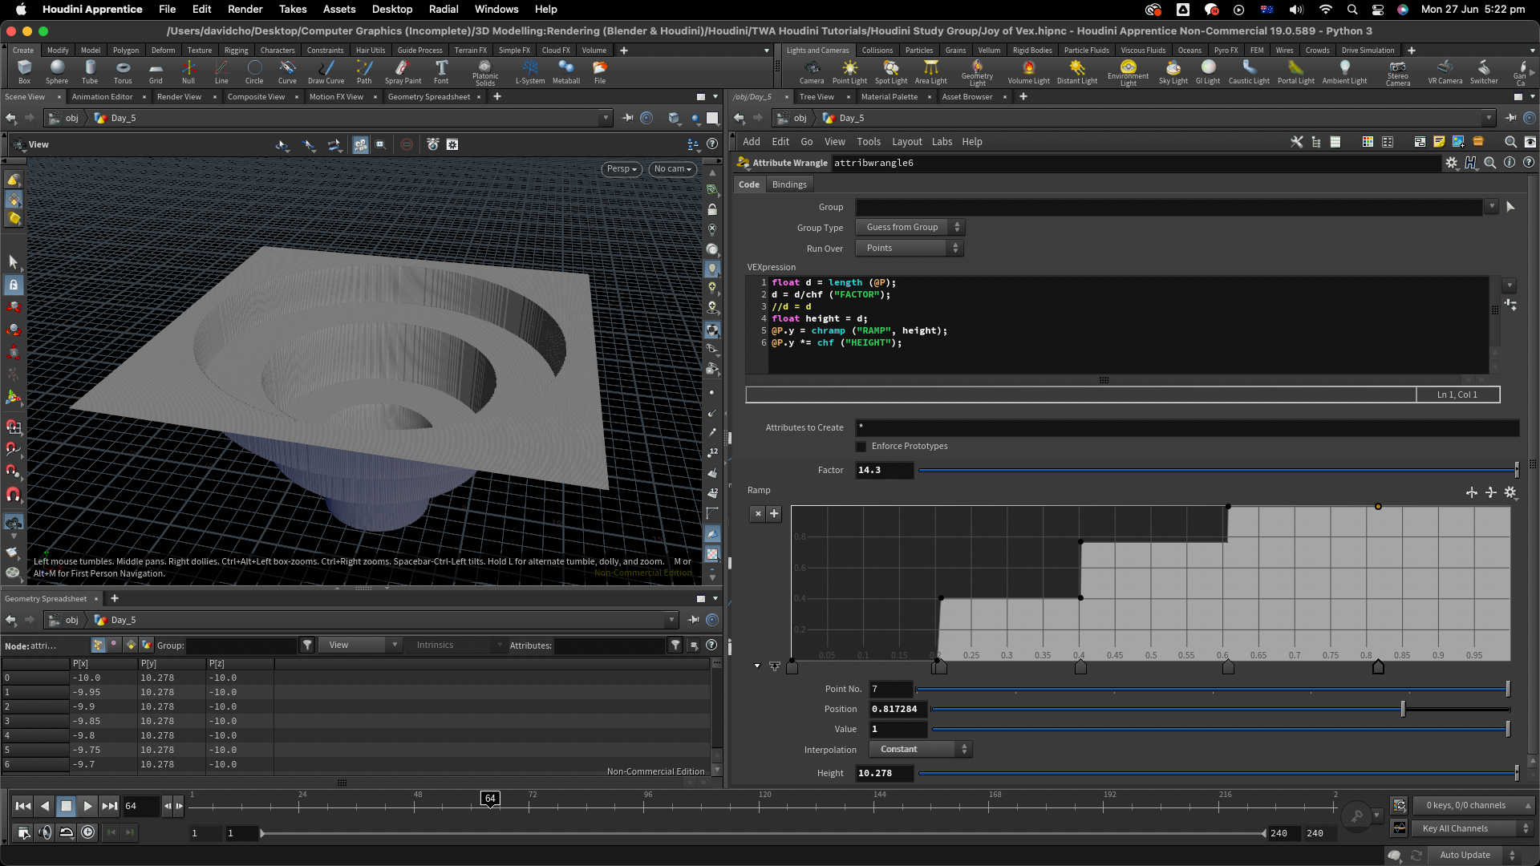Click the L-System shelf tool

point(529,71)
